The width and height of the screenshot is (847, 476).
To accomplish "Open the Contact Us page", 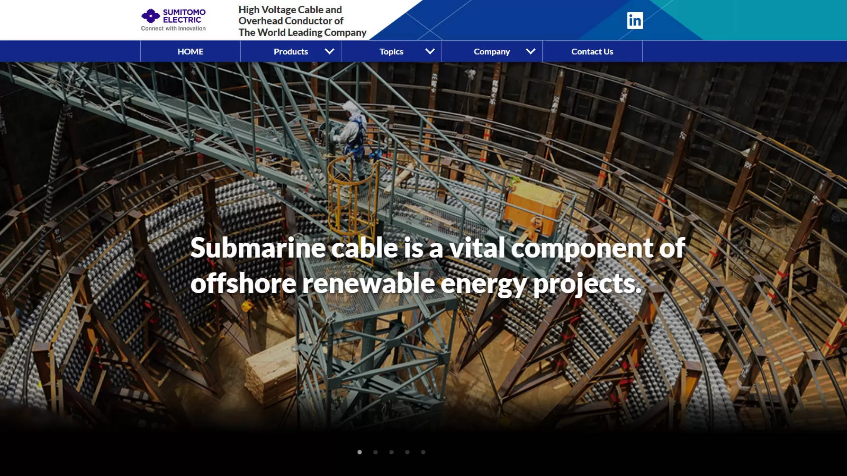I will coord(592,52).
